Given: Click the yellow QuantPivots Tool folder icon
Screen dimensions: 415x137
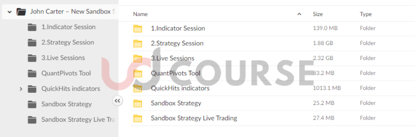Looking at the screenshot, I should [138, 73].
